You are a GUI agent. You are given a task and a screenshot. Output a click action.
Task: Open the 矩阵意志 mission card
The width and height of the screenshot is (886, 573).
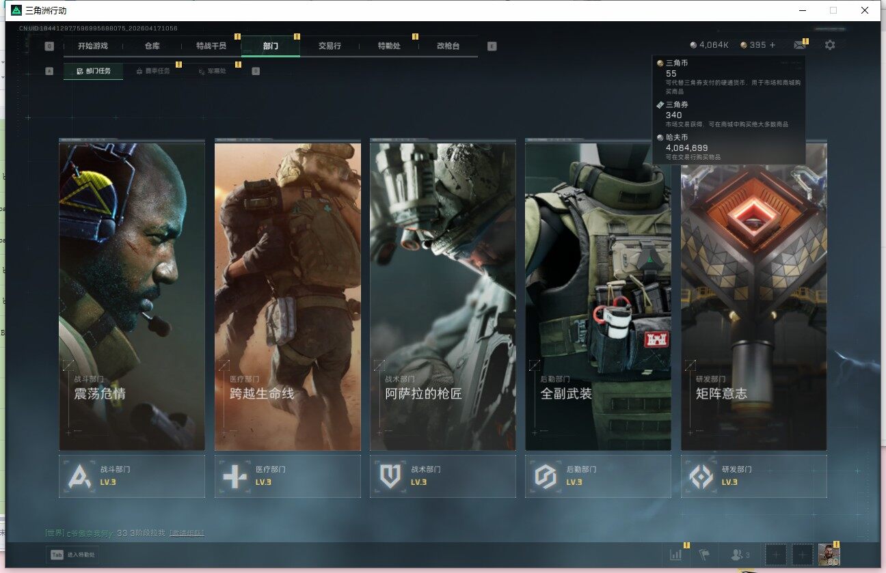(x=754, y=296)
